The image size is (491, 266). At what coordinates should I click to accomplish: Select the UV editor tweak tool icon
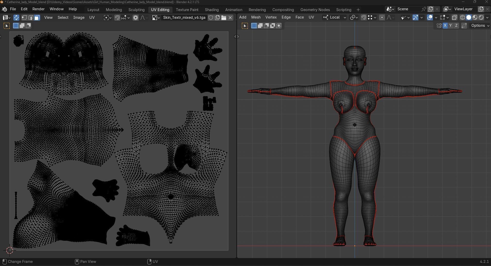7,26
